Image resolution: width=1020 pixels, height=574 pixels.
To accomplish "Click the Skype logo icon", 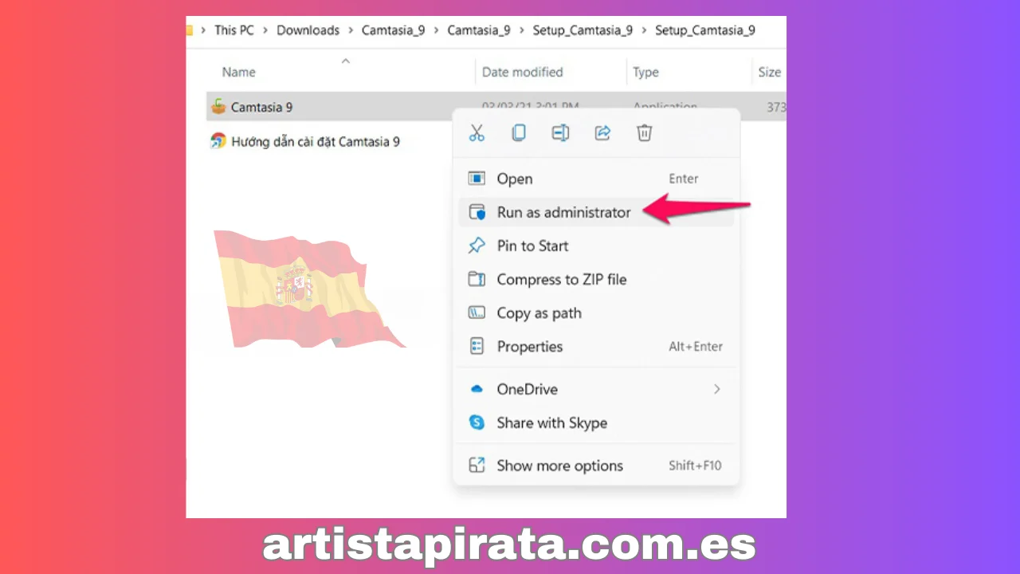I will (477, 423).
